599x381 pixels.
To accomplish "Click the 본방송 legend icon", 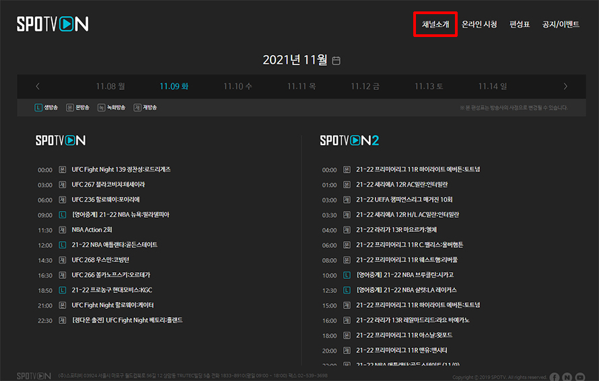I will (69, 108).
